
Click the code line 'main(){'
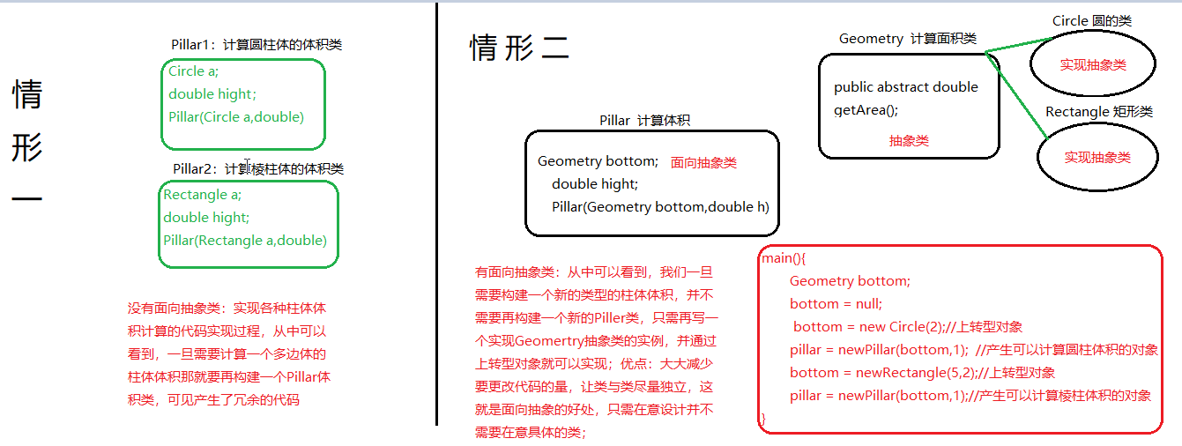pyautogui.click(x=784, y=258)
